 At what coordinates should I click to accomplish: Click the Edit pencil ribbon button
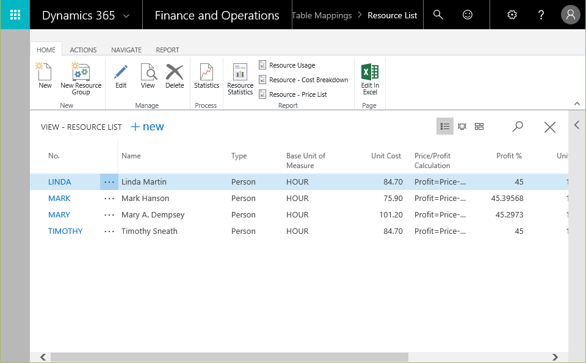pyautogui.click(x=121, y=76)
